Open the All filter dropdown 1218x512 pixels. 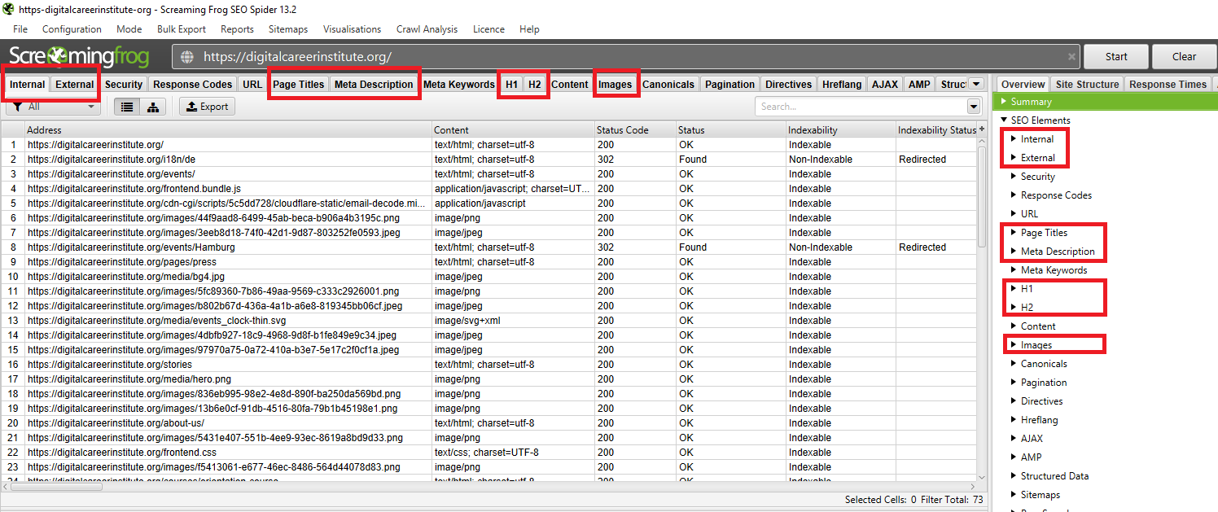pos(54,107)
